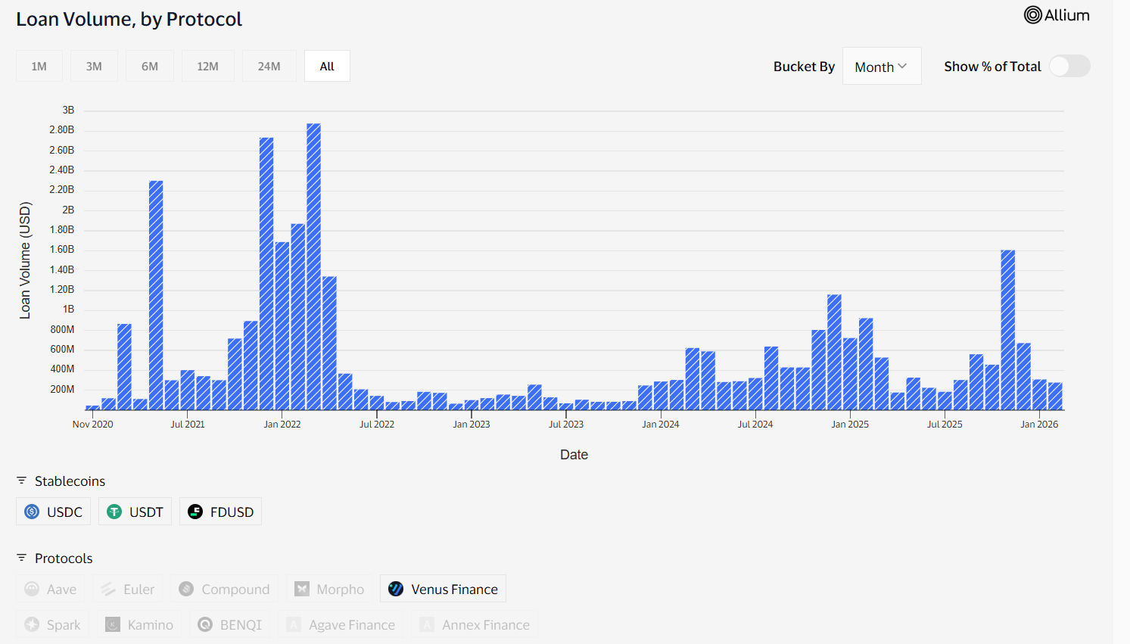
Task: Select the Morpho protocol icon
Action: (x=302, y=588)
